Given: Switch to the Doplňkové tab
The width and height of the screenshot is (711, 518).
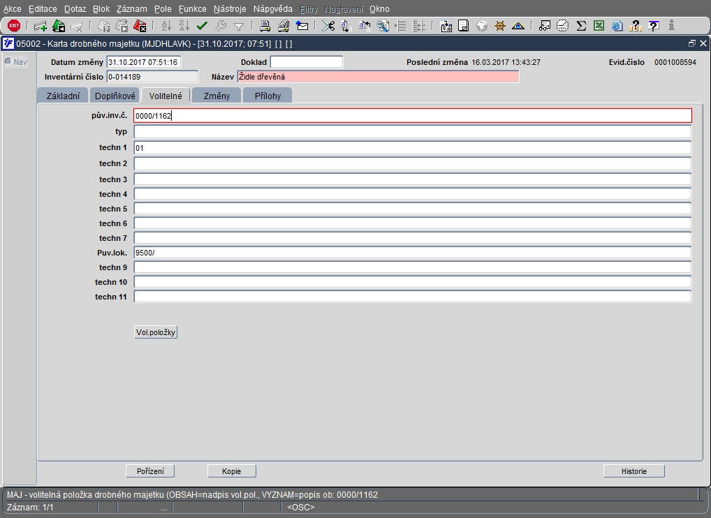Looking at the screenshot, I should tap(115, 96).
